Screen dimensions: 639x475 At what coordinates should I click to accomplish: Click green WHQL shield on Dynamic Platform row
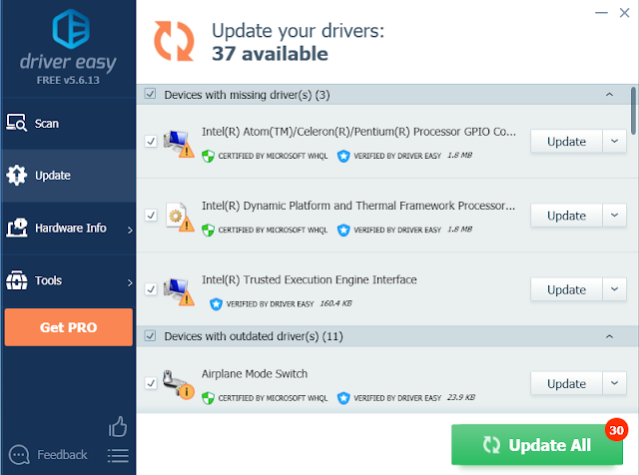[x=209, y=230]
